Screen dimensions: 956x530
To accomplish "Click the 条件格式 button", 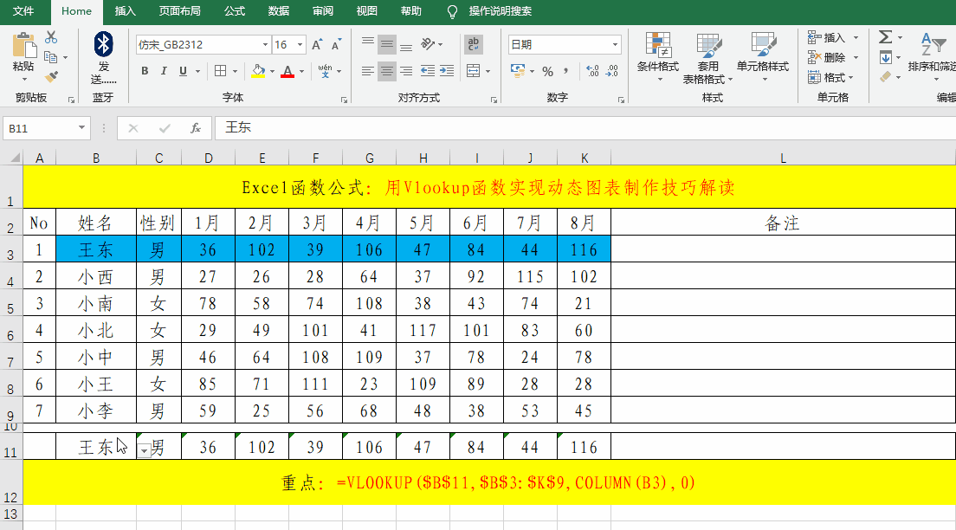I will coord(658,56).
